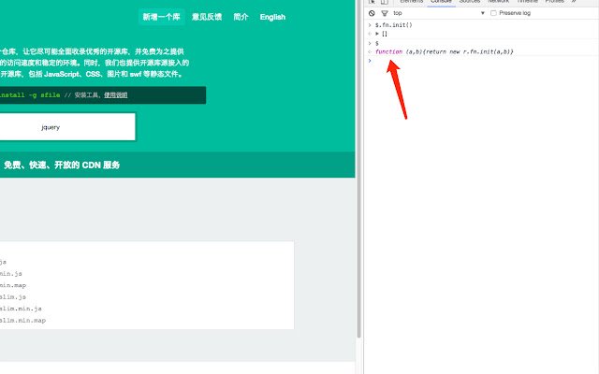Open the 意见反馈 feedback link
This screenshot has width=599, height=374.
[x=207, y=17]
